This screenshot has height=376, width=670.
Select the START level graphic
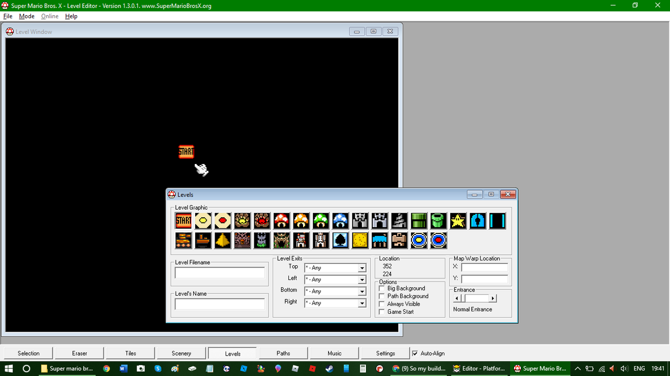[183, 220]
